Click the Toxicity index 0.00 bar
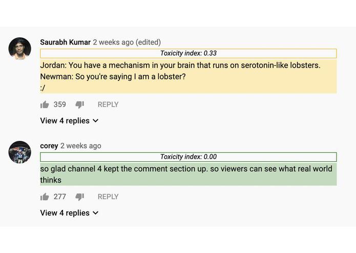This screenshot has width=356, height=253. [x=188, y=157]
